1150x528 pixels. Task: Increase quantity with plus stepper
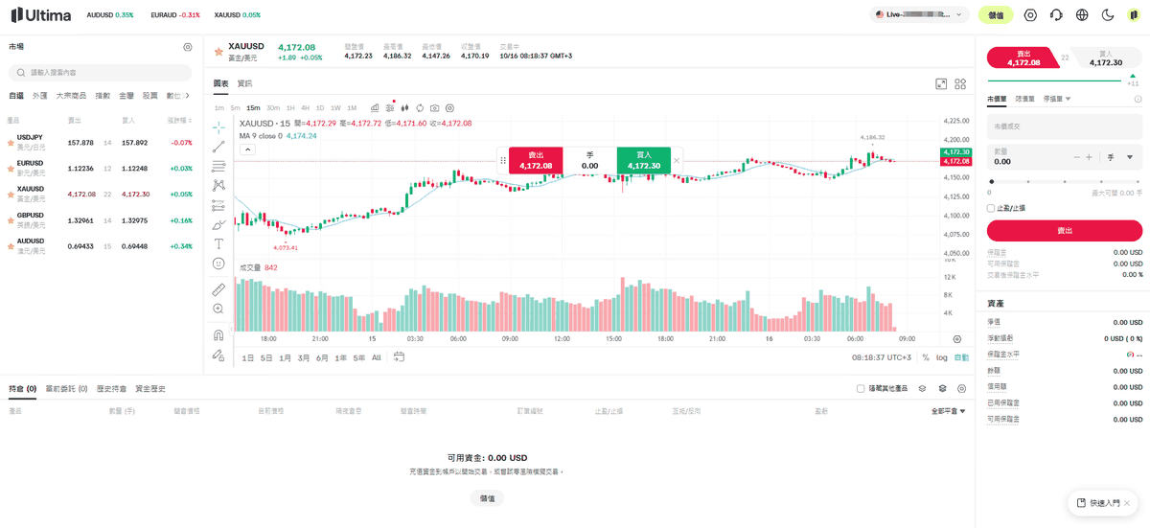1089,157
